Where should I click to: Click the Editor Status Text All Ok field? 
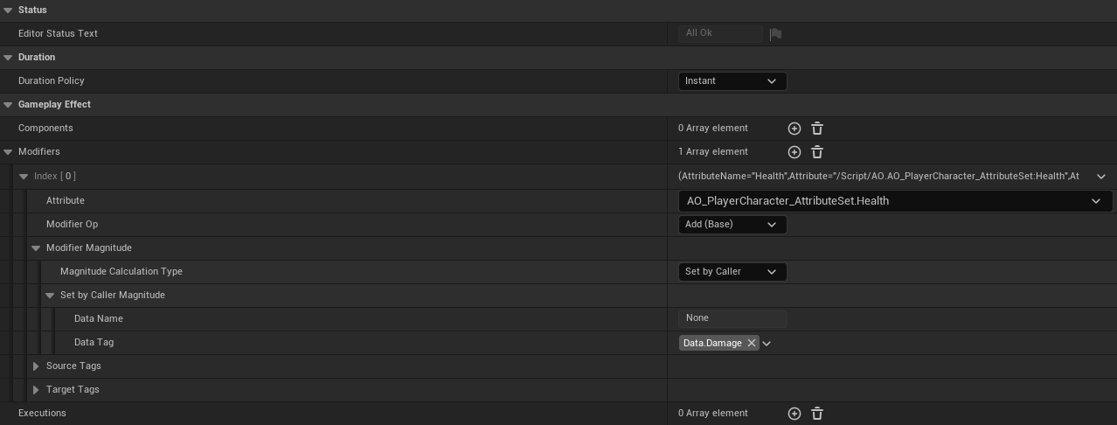[721, 34]
